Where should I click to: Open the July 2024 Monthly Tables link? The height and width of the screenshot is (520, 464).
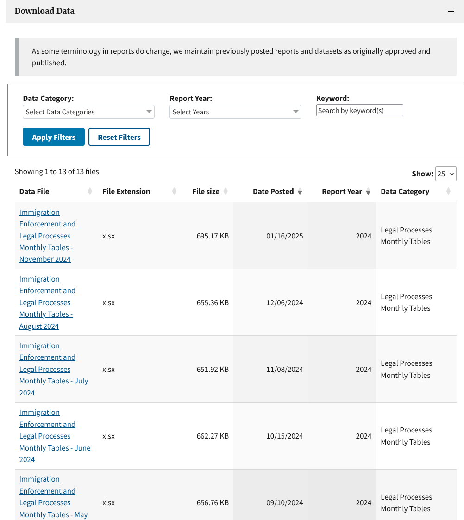pyautogui.click(x=53, y=369)
